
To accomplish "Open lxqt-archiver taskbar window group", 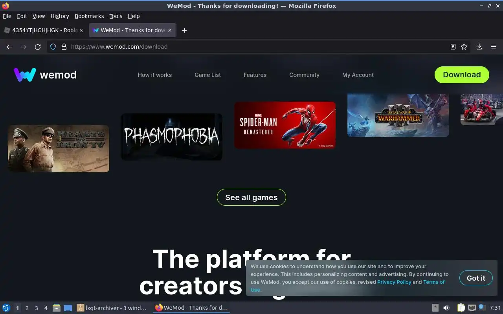I will (112, 308).
